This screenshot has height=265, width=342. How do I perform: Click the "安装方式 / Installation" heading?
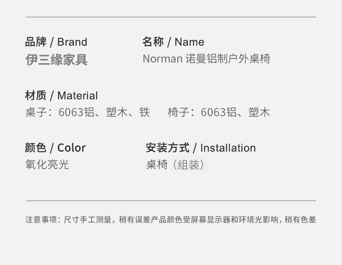point(200,148)
